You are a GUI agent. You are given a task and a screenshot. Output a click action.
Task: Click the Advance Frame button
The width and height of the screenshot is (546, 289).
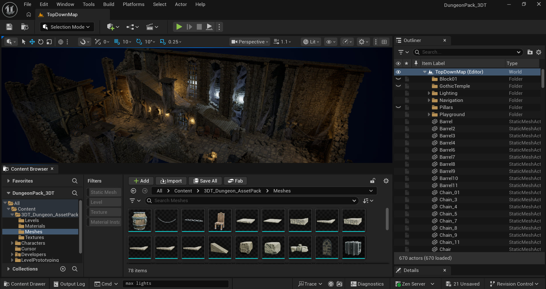[x=189, y=27]
